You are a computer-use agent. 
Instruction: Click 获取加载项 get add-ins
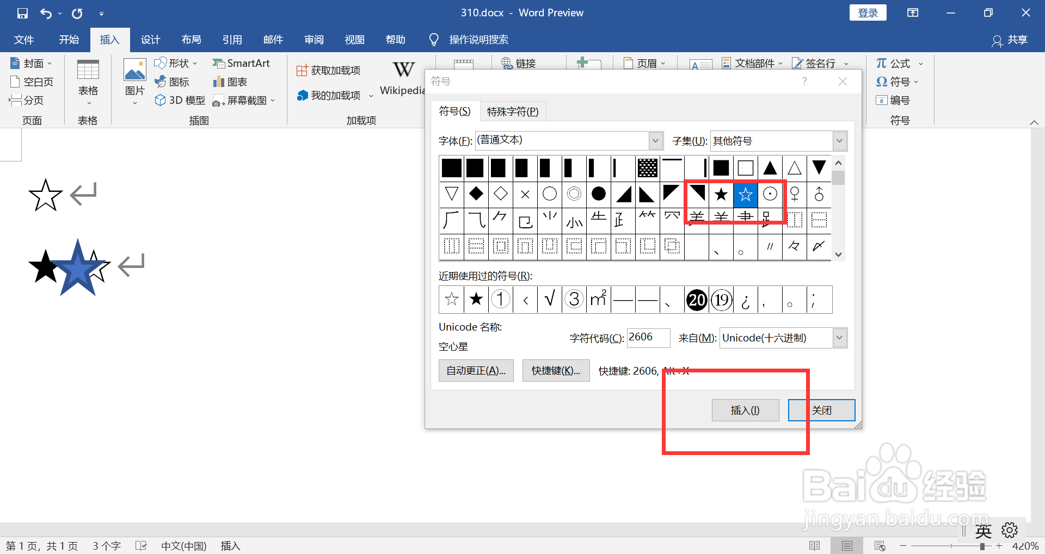[x=329, y=71]
